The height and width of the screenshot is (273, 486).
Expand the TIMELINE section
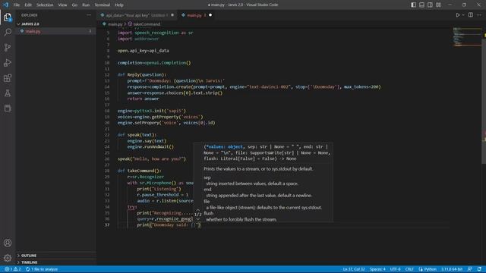click(x=56, y=262)
